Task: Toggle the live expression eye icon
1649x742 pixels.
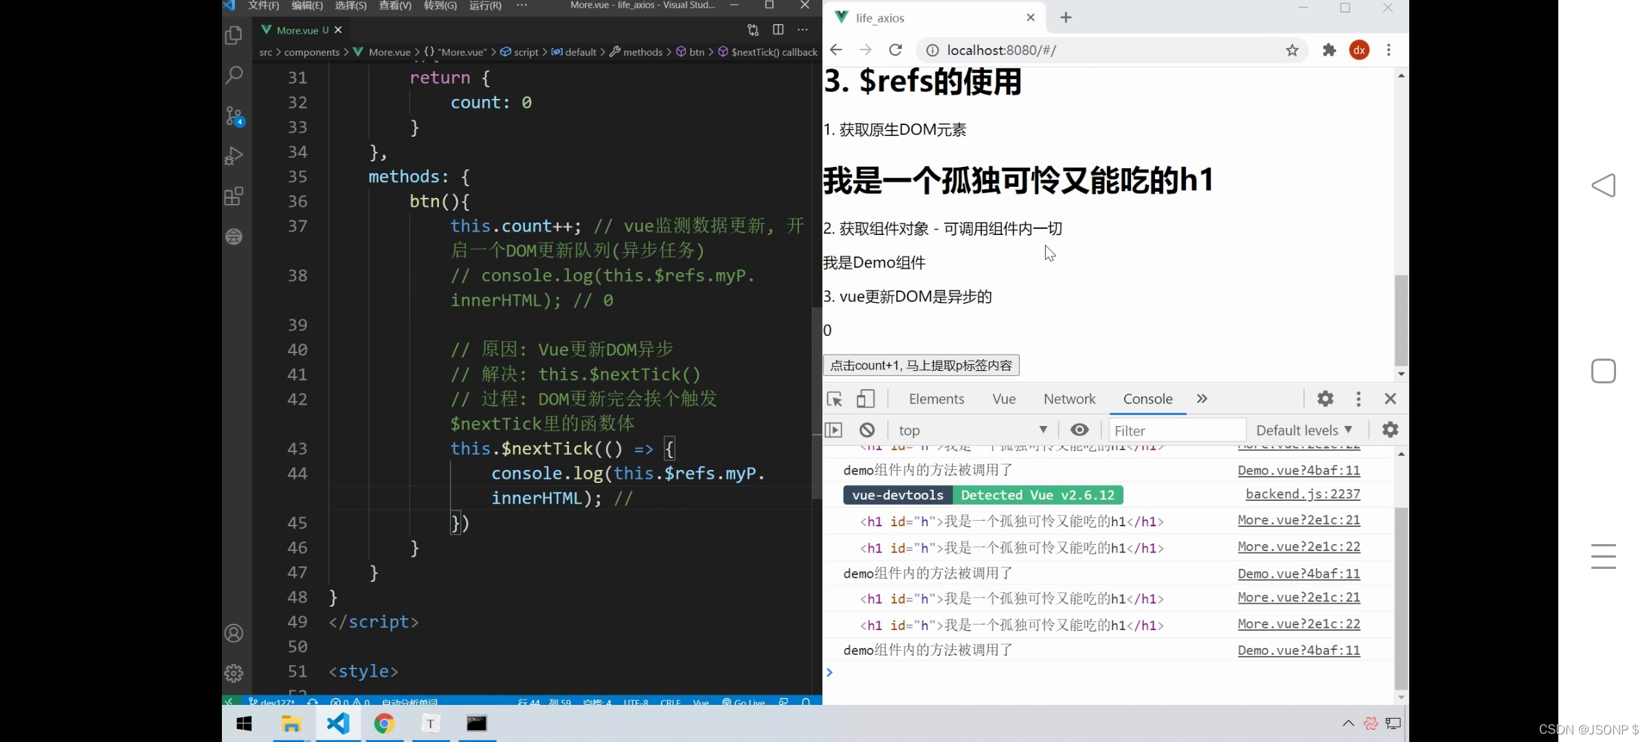Action: click(1079, 430)
